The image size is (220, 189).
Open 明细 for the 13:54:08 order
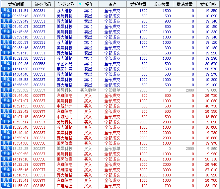pyautogui.click(x=6, y=143)
